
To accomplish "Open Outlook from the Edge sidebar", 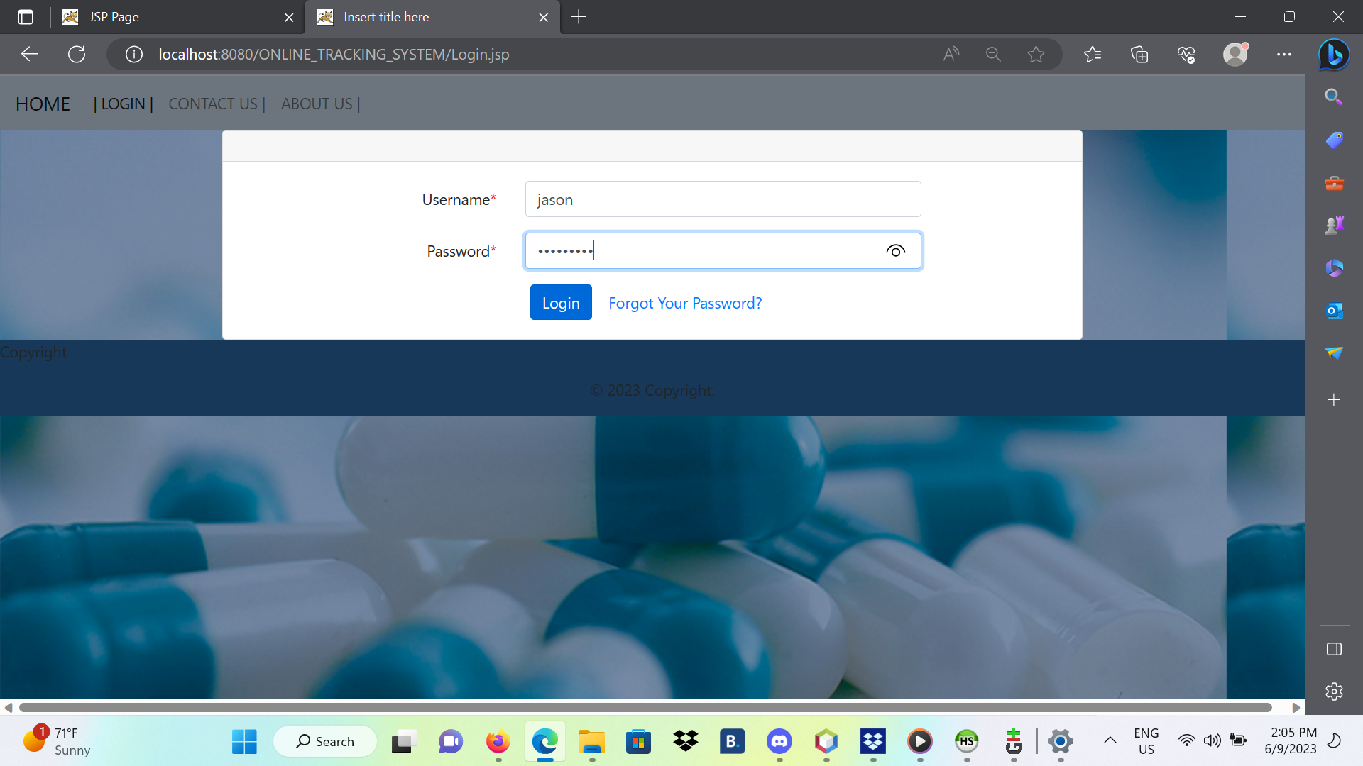I will (x=1333, y=310).
